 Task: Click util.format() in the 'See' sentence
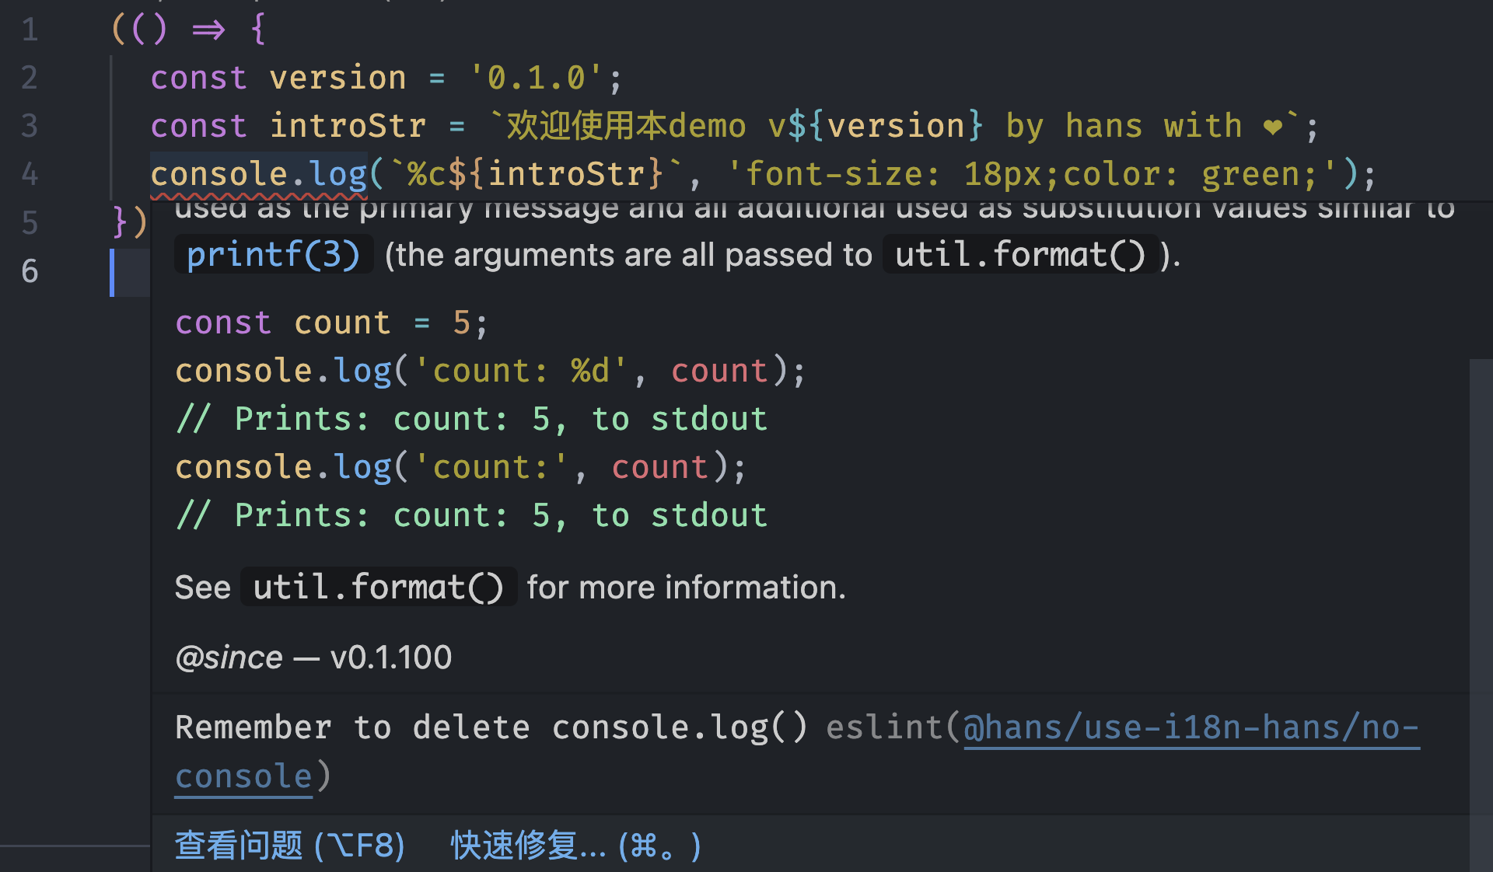(x=378, y=588)
